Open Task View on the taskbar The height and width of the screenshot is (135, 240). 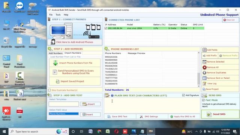[82, 132]
